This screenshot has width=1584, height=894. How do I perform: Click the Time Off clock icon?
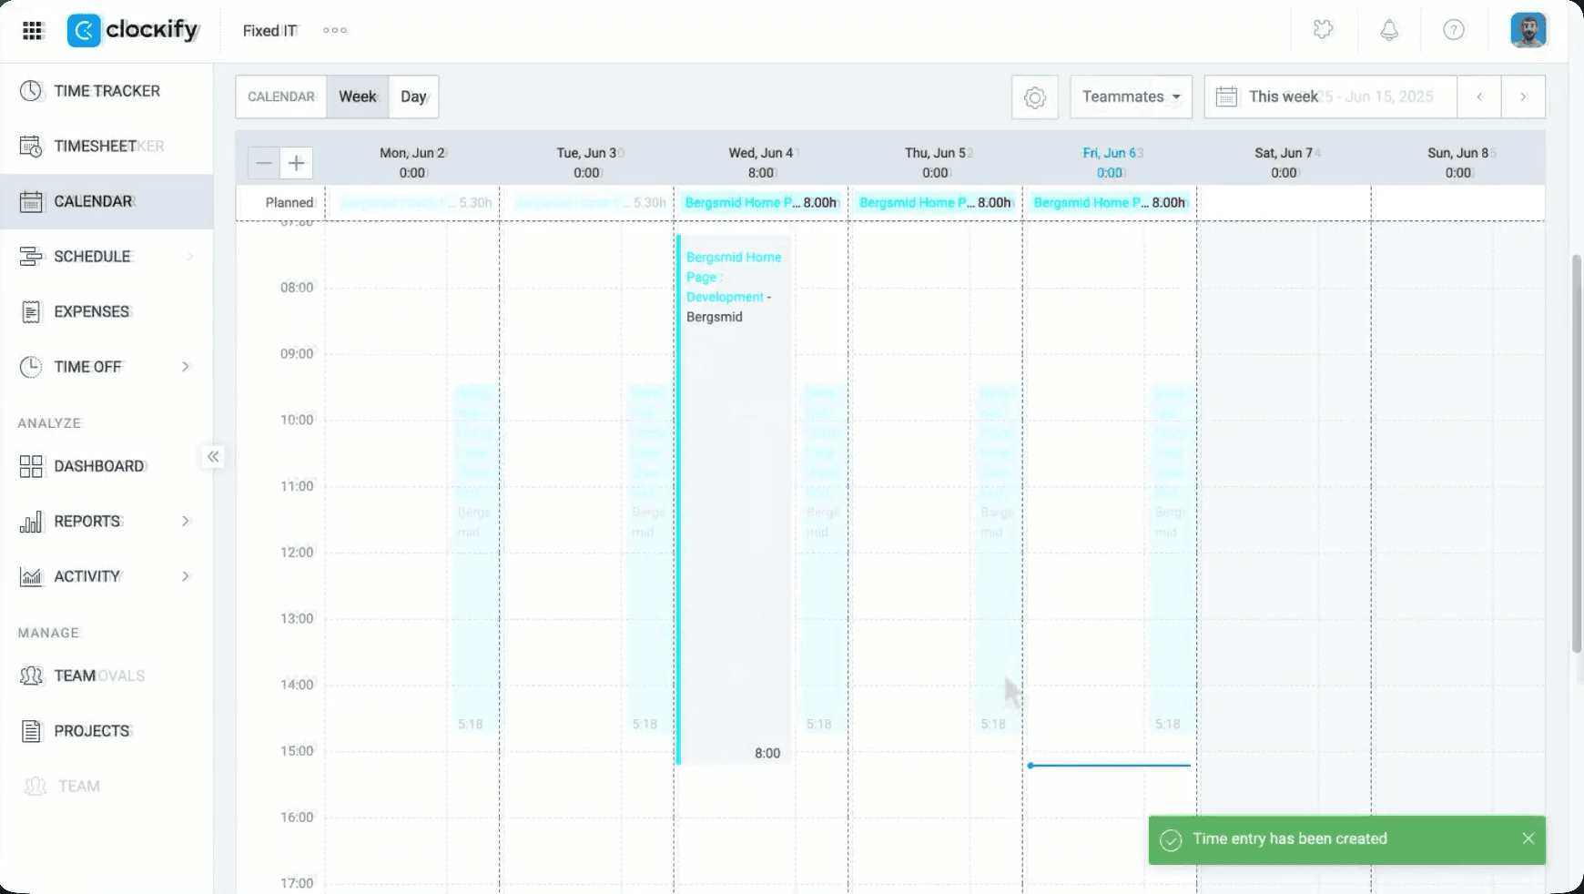[31, 367]
